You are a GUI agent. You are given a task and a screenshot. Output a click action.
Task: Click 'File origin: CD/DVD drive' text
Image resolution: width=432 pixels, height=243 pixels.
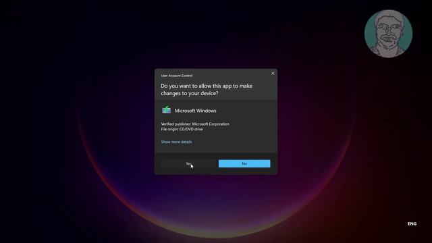coord(182,129)
